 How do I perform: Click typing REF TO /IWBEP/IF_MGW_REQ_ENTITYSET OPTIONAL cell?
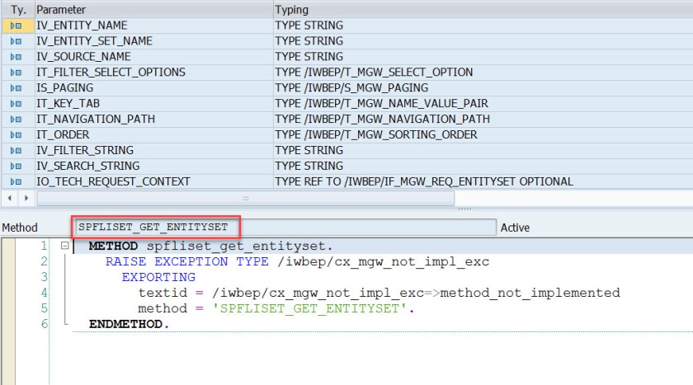(483, 181)
